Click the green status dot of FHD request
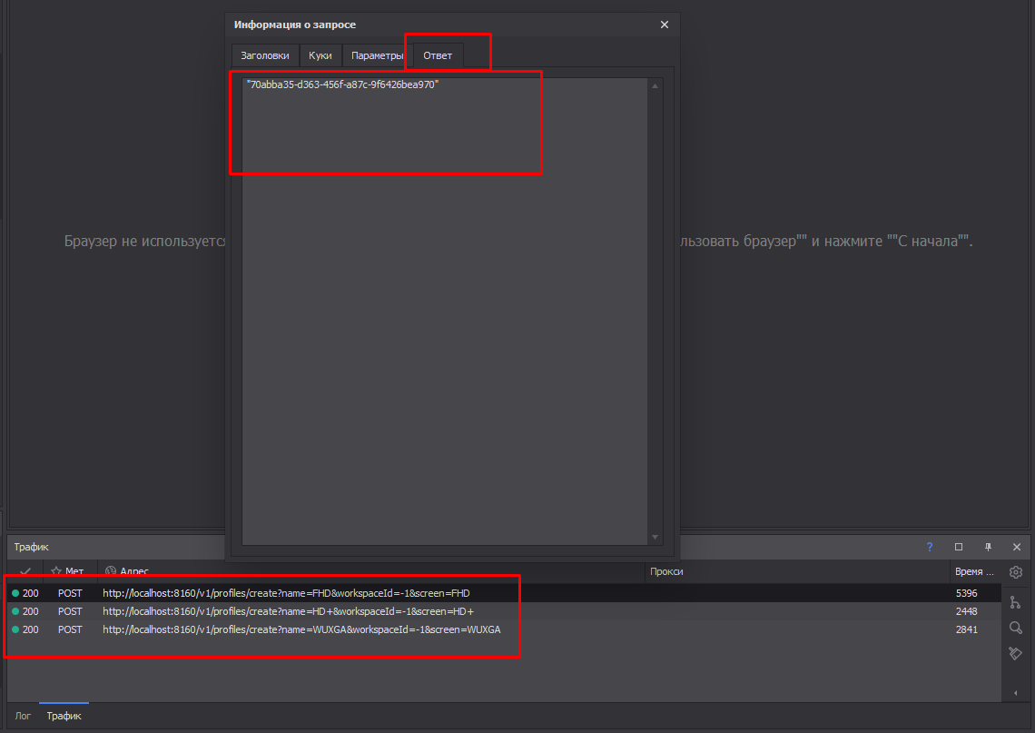Viewport: 1035px width, 733px height. coord(15,593)
